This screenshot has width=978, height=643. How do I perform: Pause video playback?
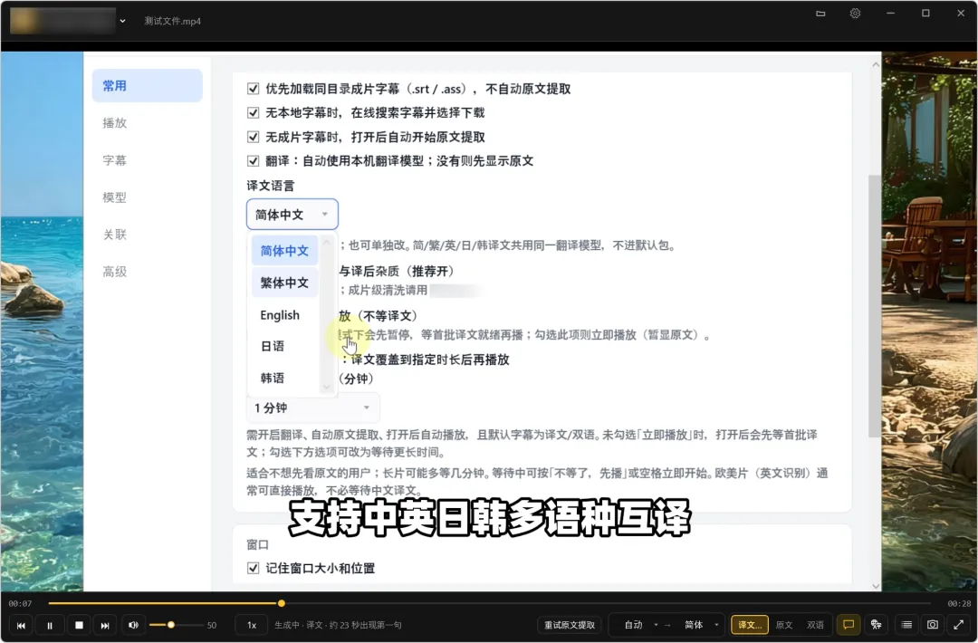[50, 625]
